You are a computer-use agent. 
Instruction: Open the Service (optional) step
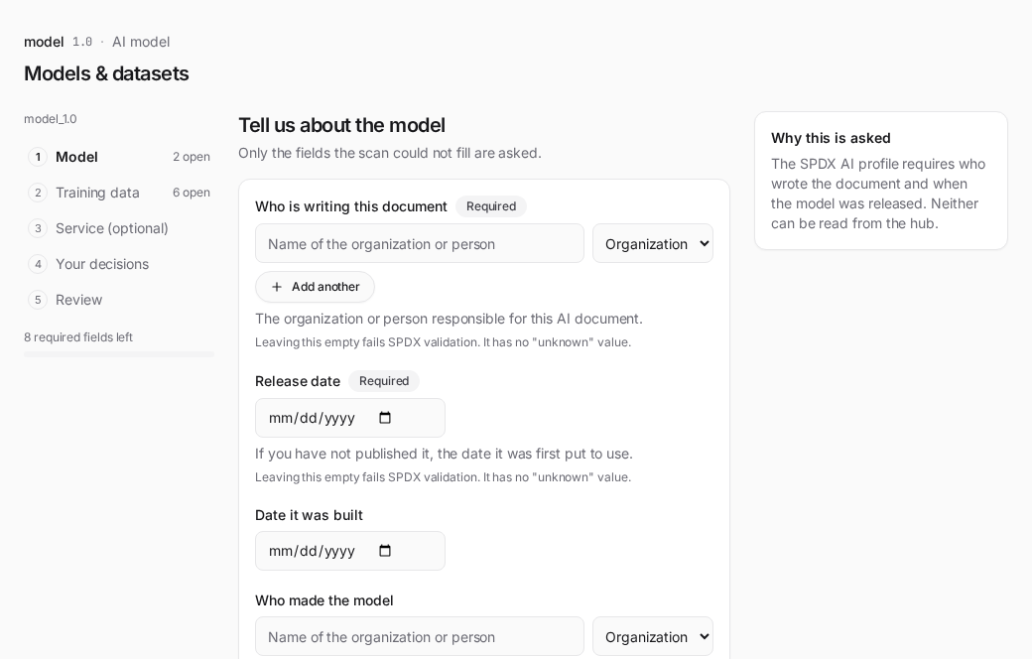point(119,228)
